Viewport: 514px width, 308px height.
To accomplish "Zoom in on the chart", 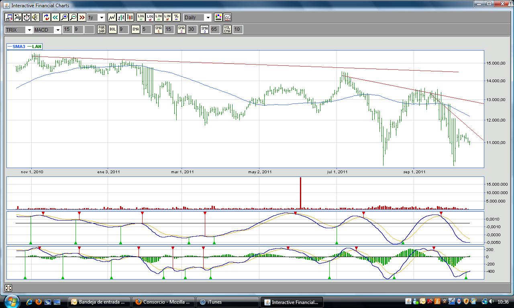I will tap(64, 17).
